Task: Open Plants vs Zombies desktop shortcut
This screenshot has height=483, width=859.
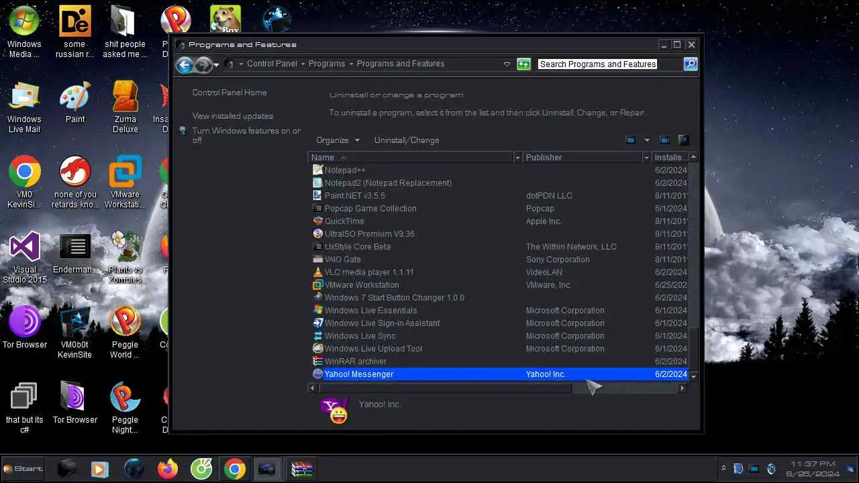Action: (125, 258)
